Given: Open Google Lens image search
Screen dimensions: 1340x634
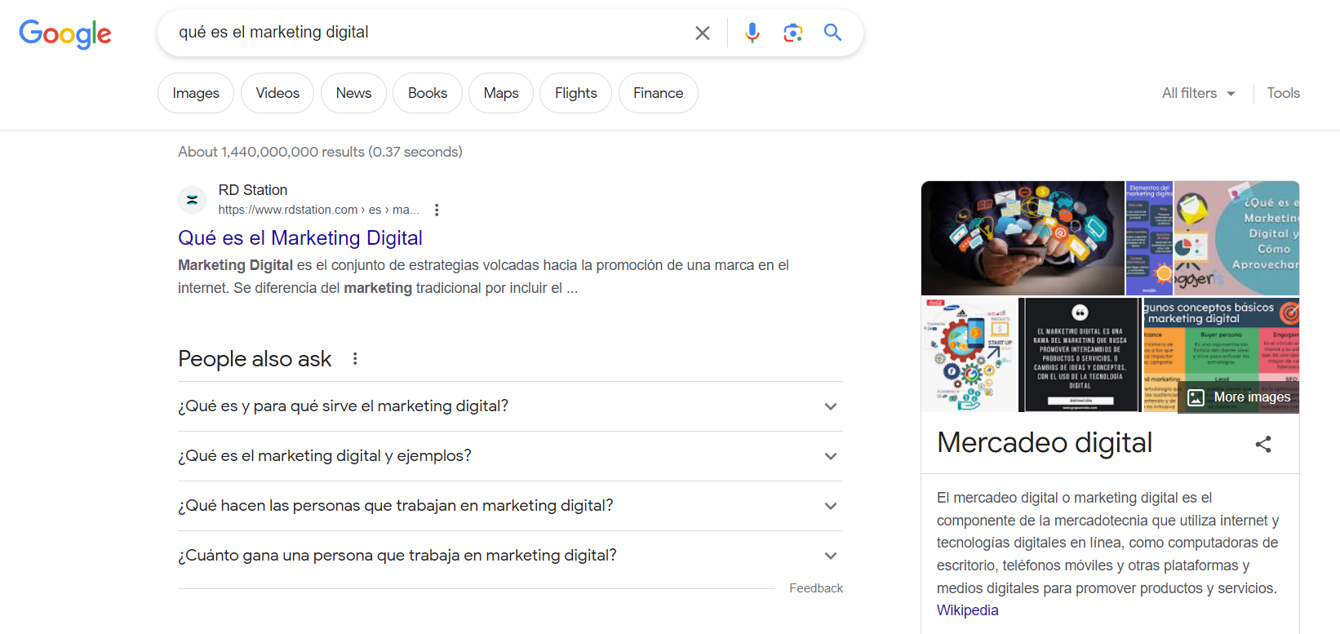Looking at the screenshot, I should point(792,33).
